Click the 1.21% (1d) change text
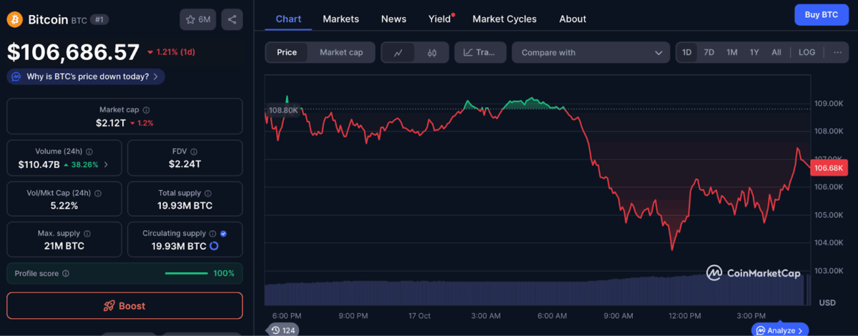Viewport: 858px width, 336px height. [x=175, y=52]
